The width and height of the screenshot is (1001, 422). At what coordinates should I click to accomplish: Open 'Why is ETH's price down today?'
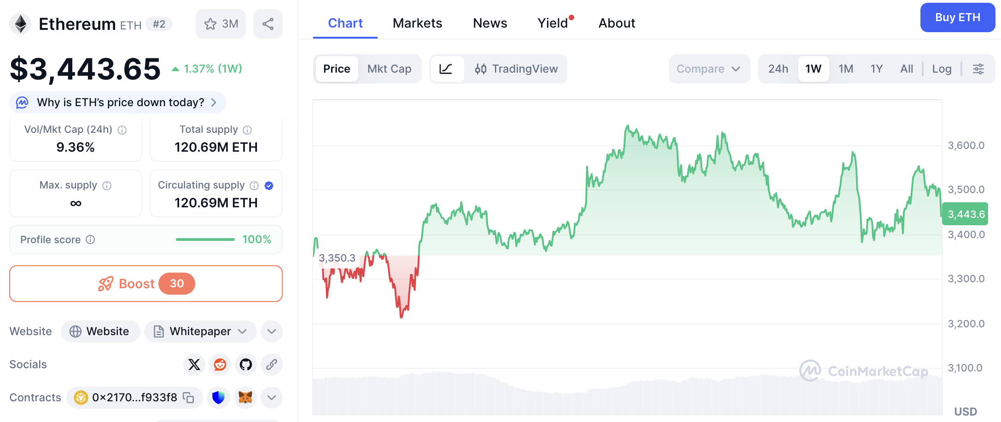point(117,103)
